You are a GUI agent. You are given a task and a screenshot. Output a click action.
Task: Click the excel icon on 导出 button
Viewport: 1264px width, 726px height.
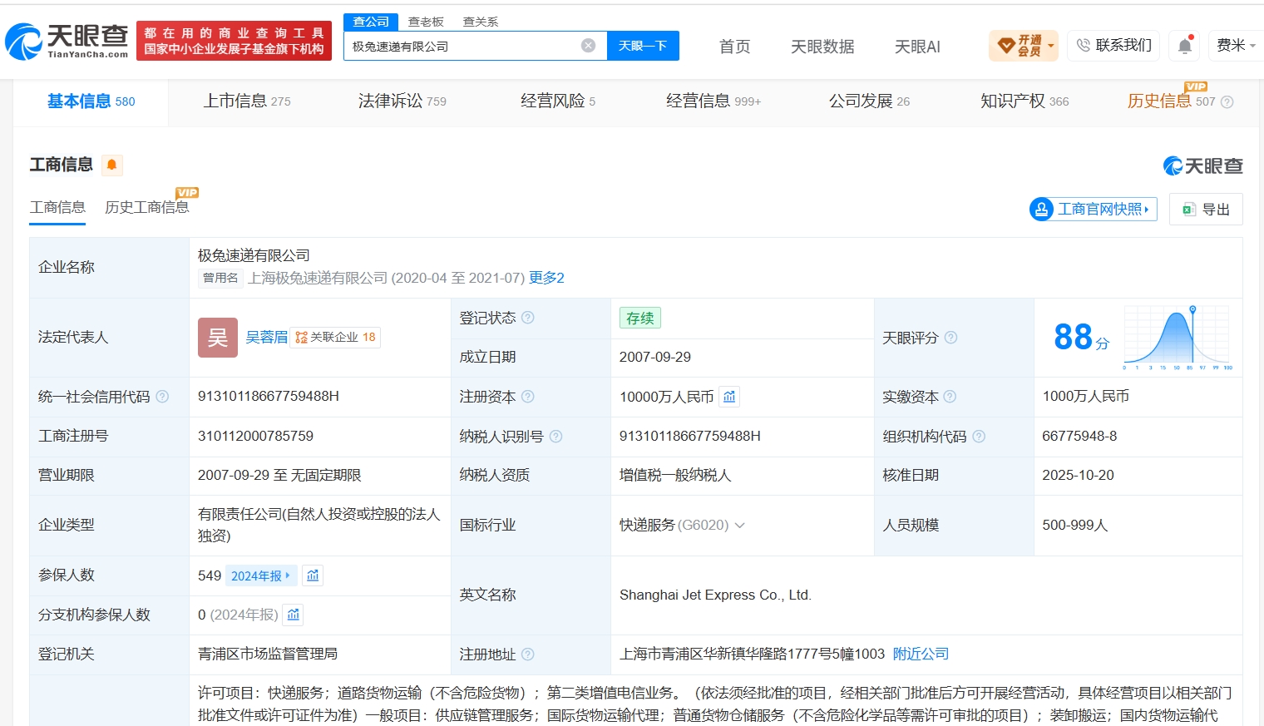coord(1189,210)
